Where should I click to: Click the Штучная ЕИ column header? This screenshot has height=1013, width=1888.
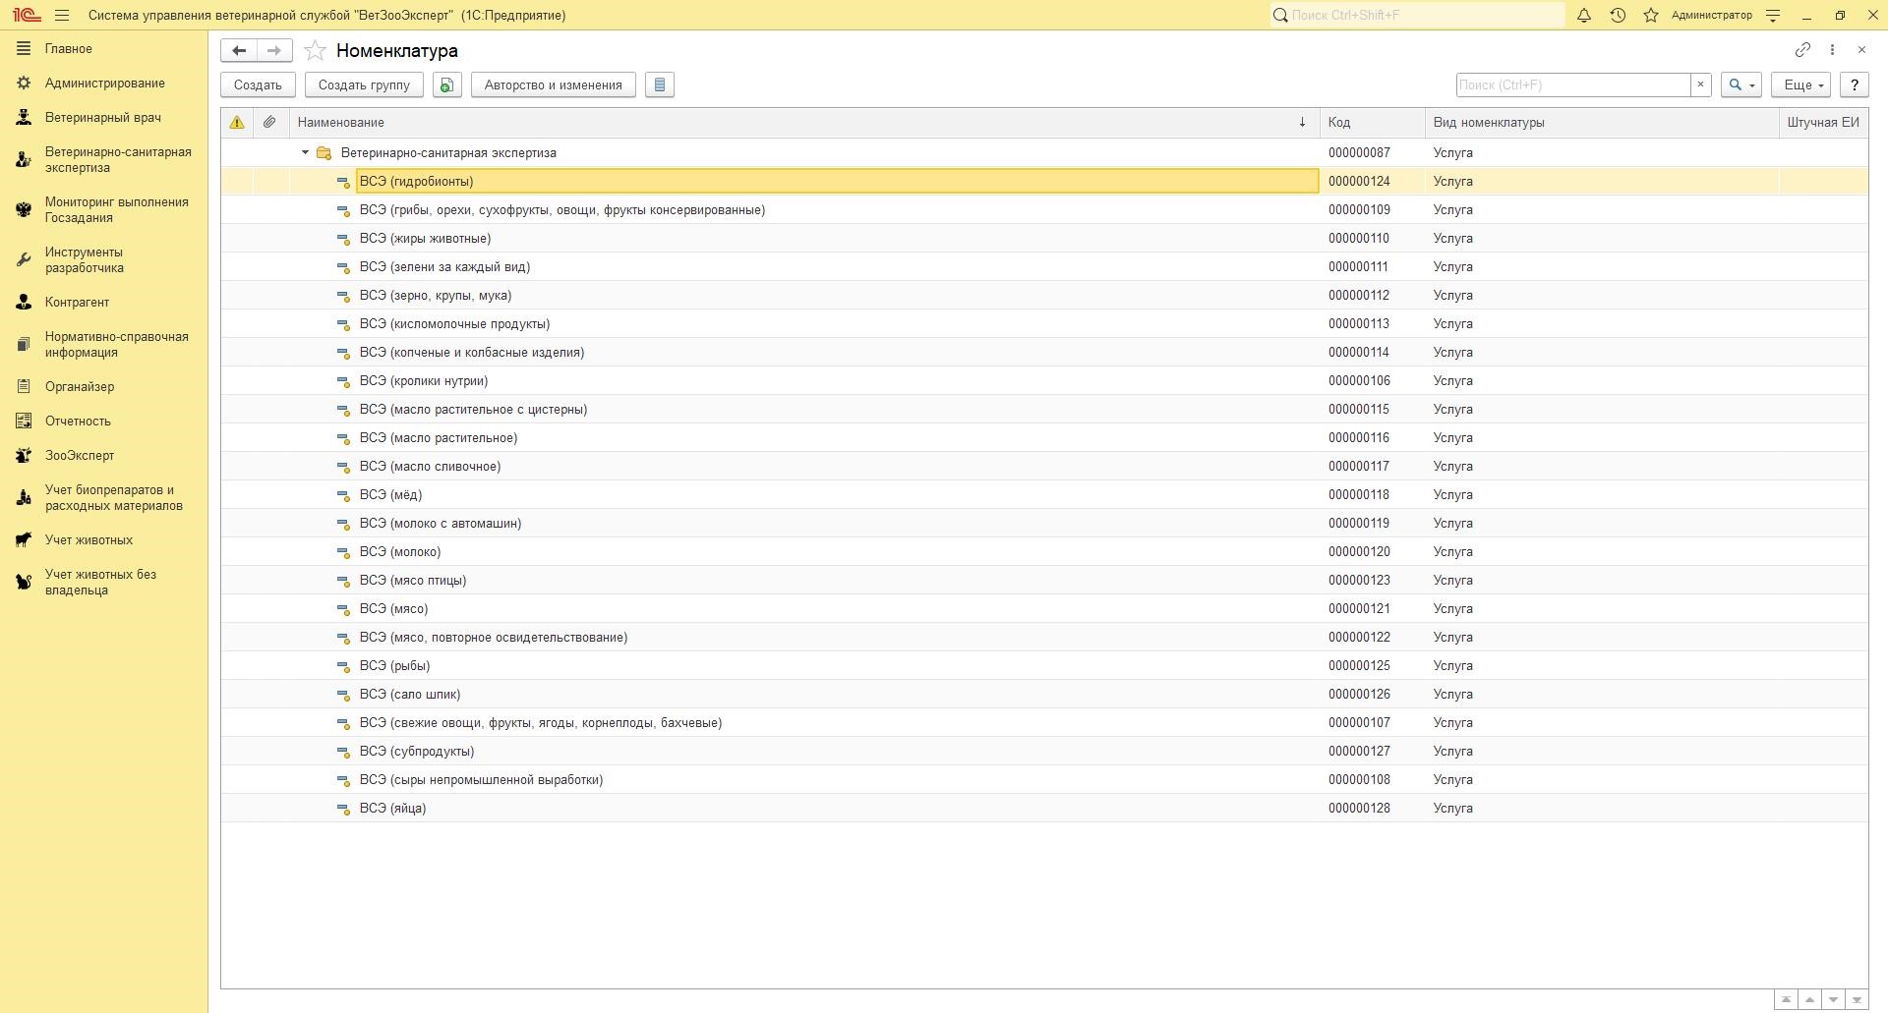[x=1823, y=123]
